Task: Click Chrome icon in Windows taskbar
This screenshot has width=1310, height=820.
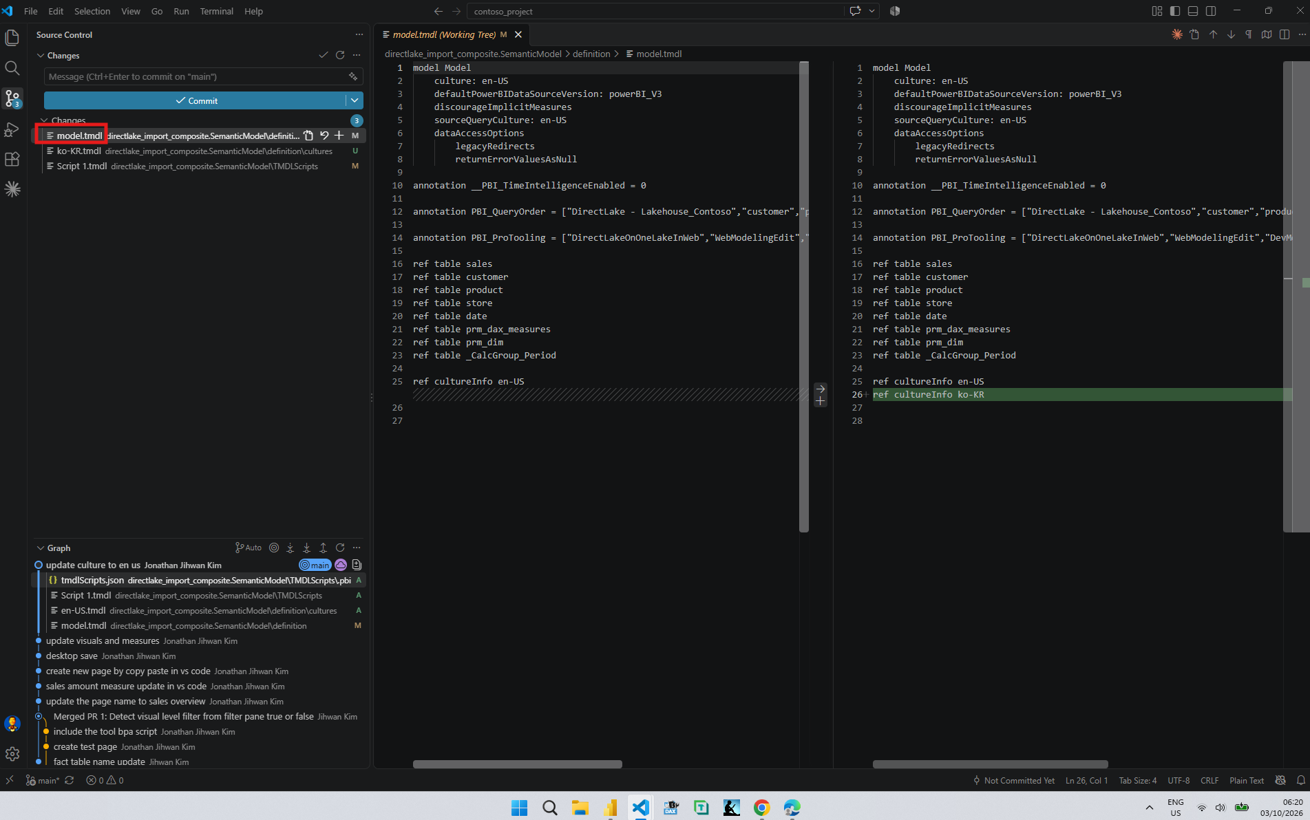Action: 762,807
